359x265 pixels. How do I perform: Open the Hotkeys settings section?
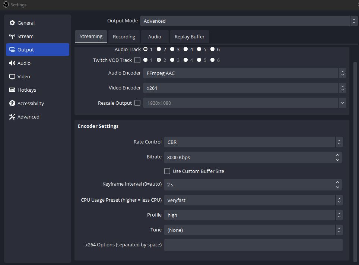point(27,90)
